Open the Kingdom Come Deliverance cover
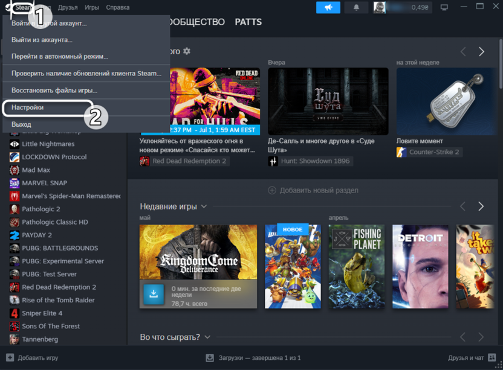Image resolution: width=503 pixels, height=370 pixels. pyautogui.click(x=198, y=252)
